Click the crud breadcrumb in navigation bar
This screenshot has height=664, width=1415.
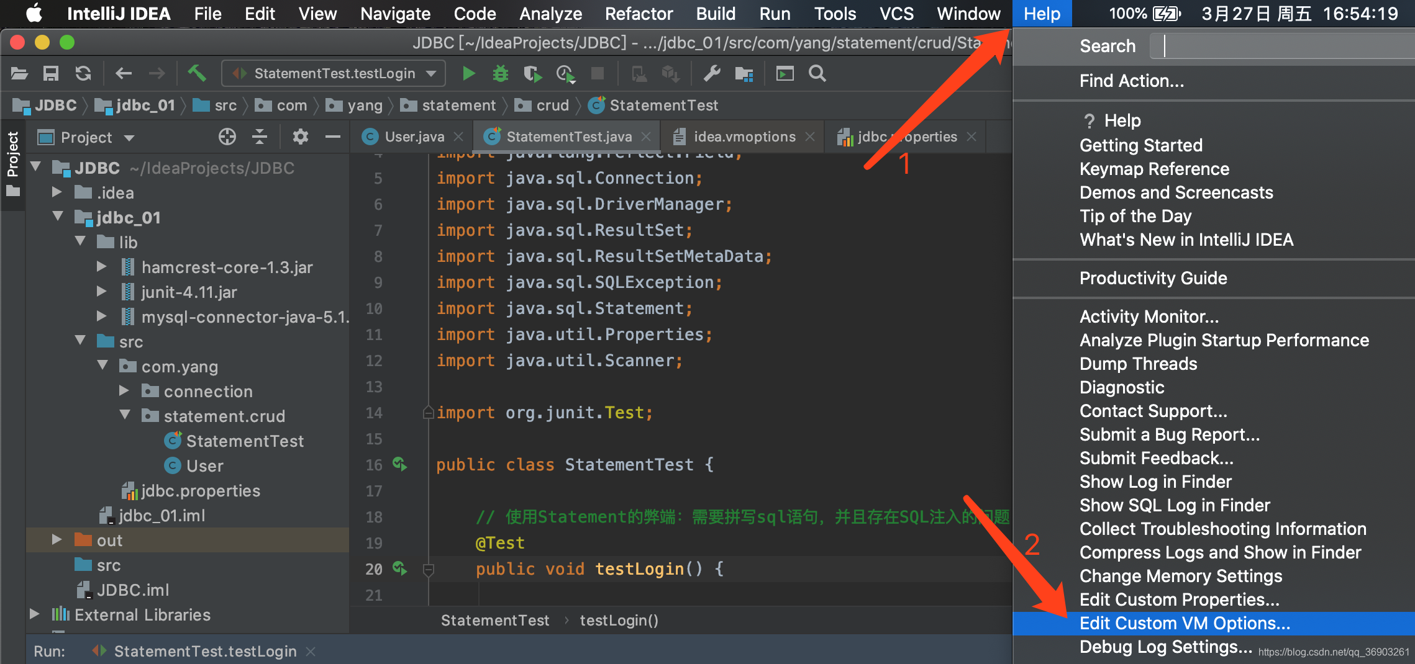tap(542, 105)
